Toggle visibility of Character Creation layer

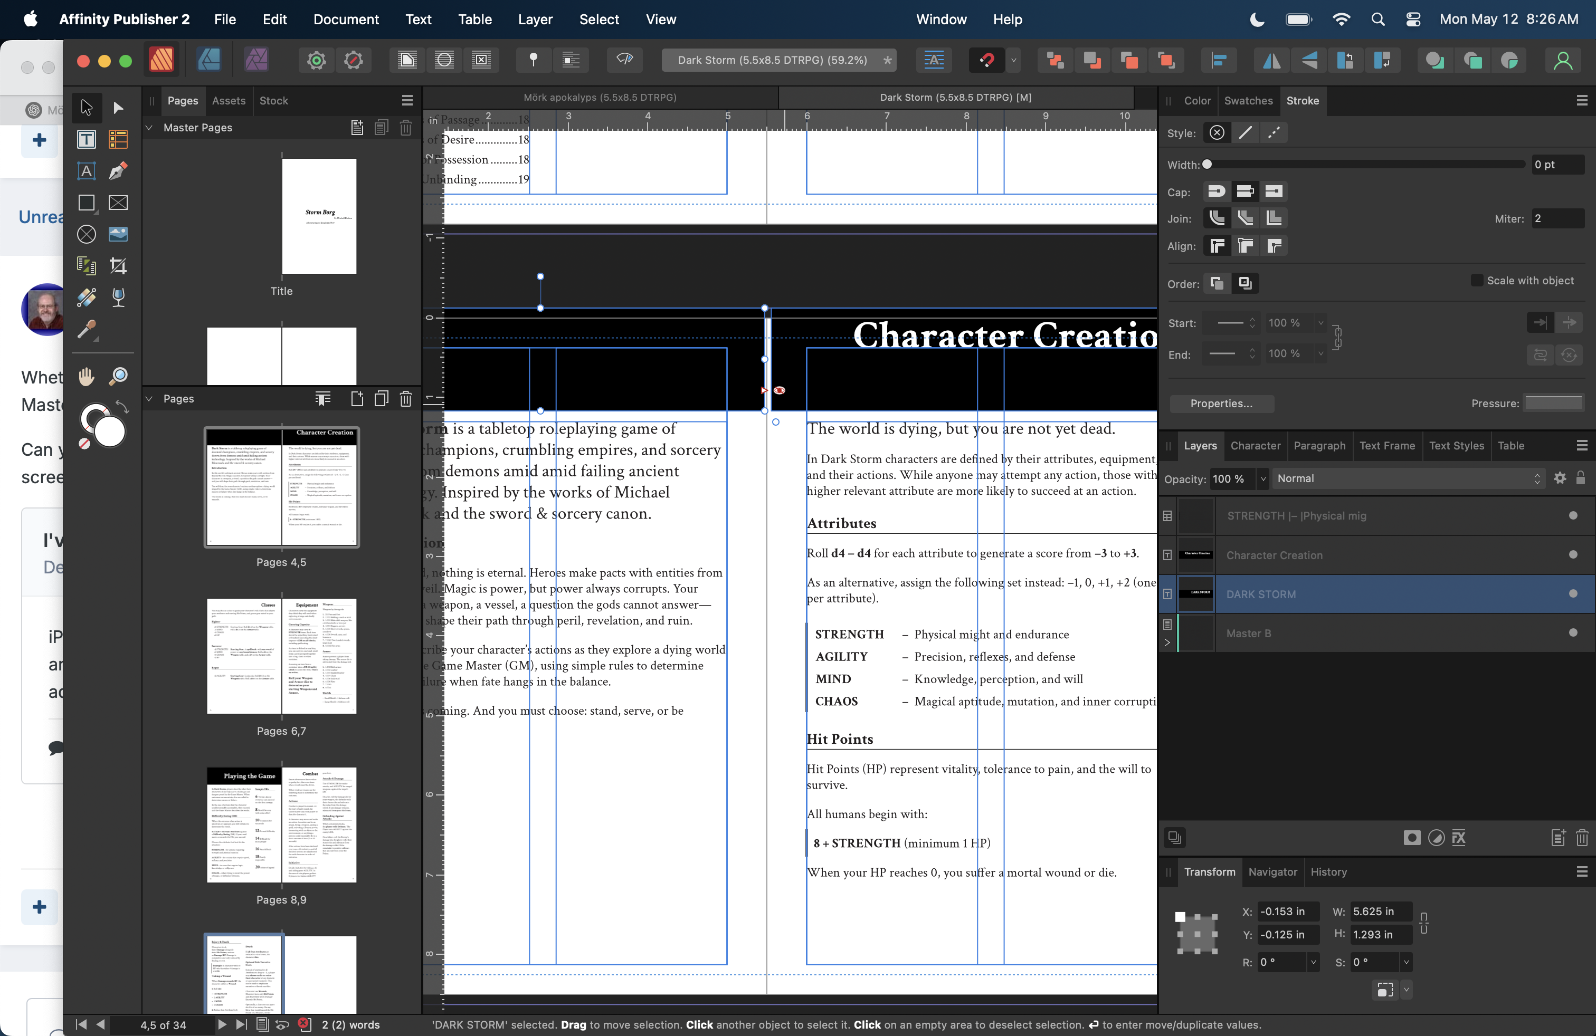point(1573,554)
